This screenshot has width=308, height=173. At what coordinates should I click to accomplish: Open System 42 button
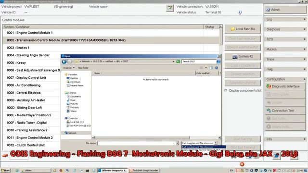[x=243, y=57]
